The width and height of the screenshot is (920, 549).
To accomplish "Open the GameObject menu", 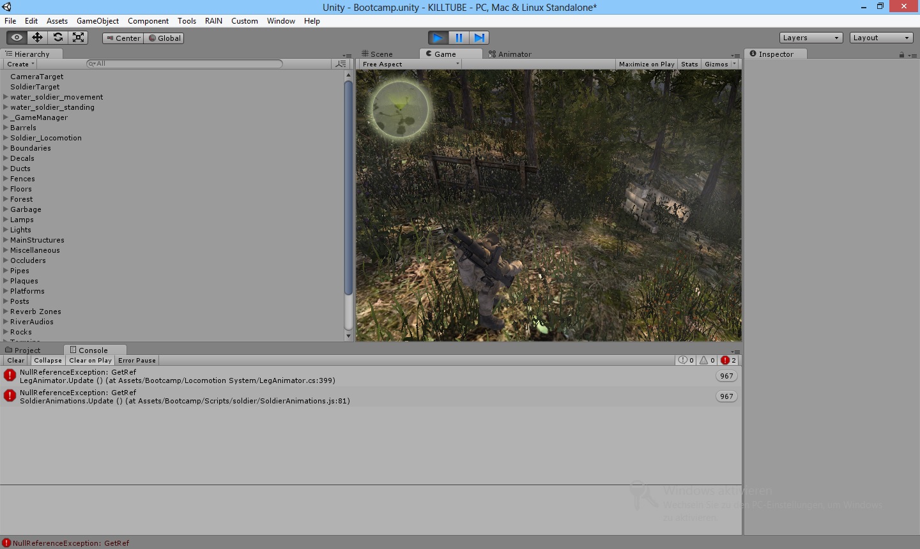I will tap(97, 21).
